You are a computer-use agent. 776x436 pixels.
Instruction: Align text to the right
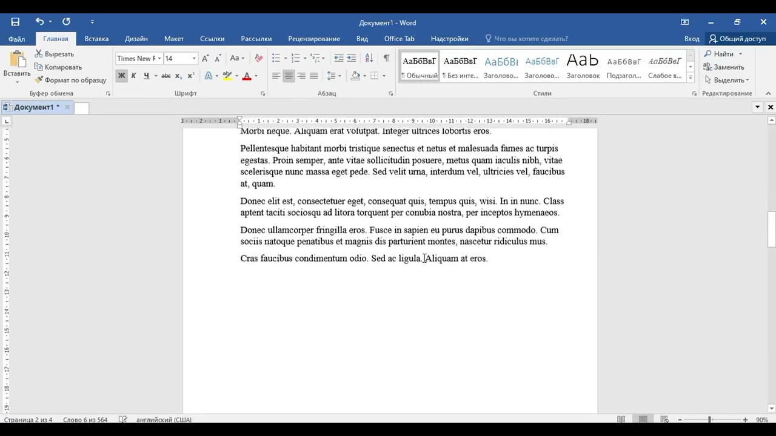coord(301,76)
